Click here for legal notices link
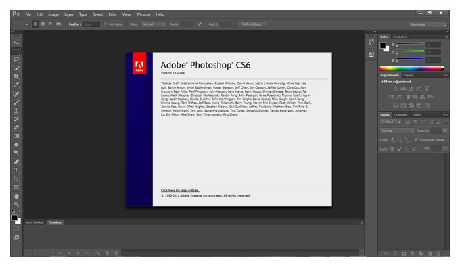Screen dimensions: 460x267 click(180, 190)
